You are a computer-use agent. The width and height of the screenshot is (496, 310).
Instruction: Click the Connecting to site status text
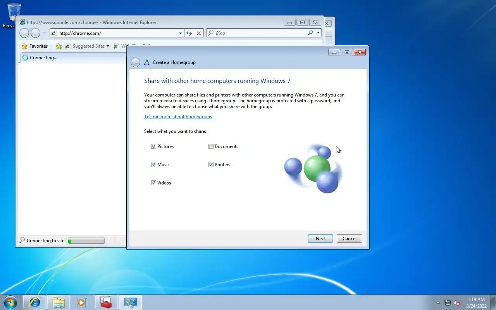46,241
